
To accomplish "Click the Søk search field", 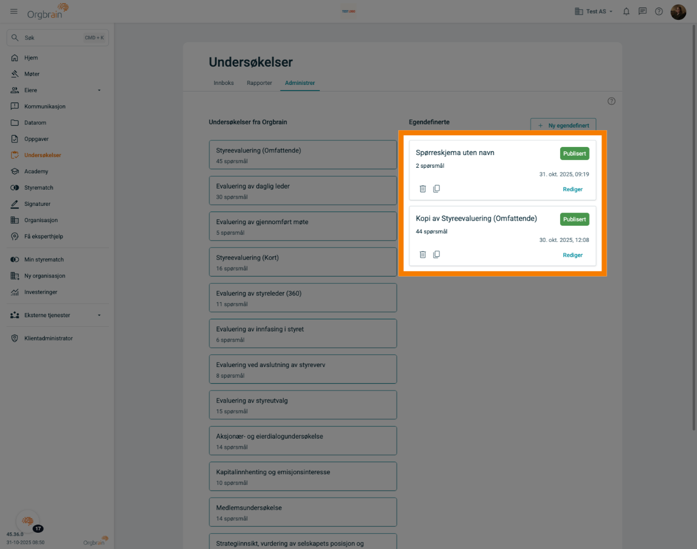I will [58, 38].
